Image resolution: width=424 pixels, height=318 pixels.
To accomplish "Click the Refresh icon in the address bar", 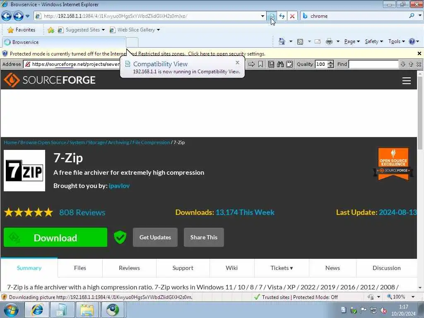I will click(282, 16).
